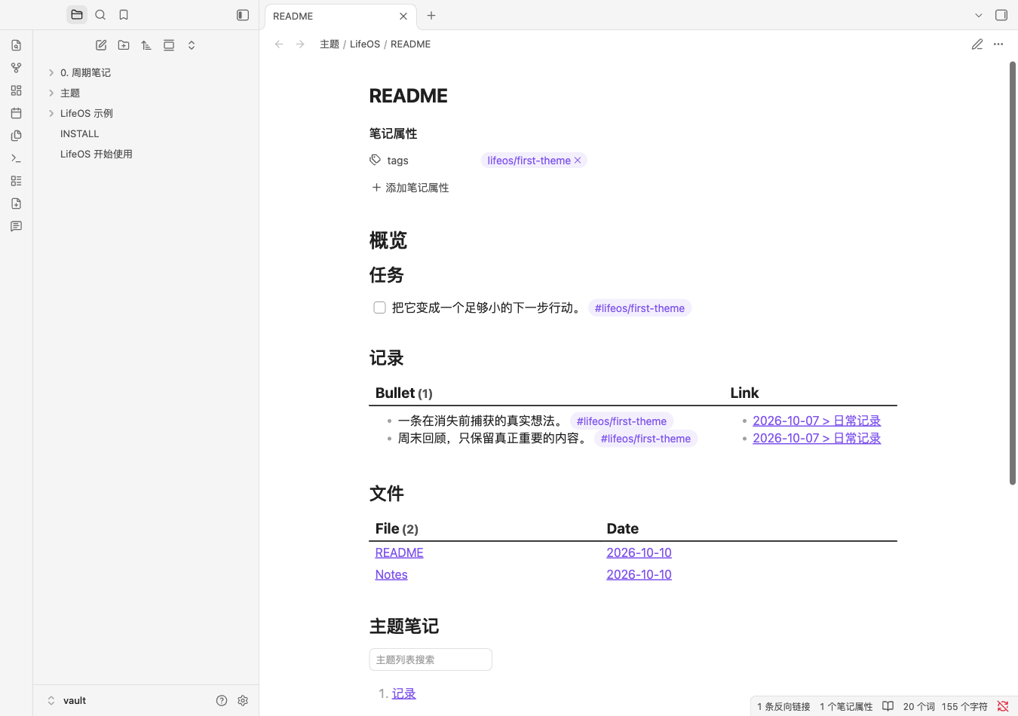Toggle reading view book icon in status bar
Viewport: 1018px width, 716px height.
(x=888, y=706)
